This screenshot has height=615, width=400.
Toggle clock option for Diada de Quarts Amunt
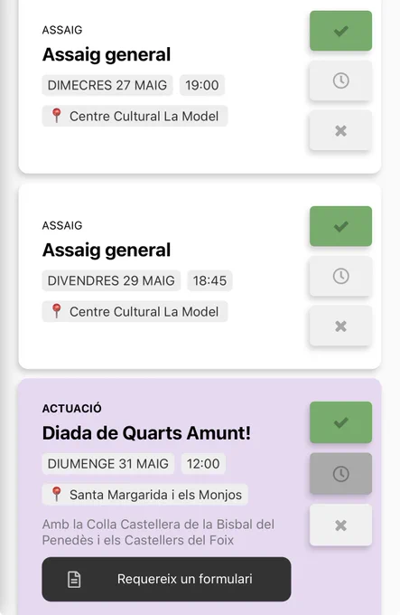point(340,473)
